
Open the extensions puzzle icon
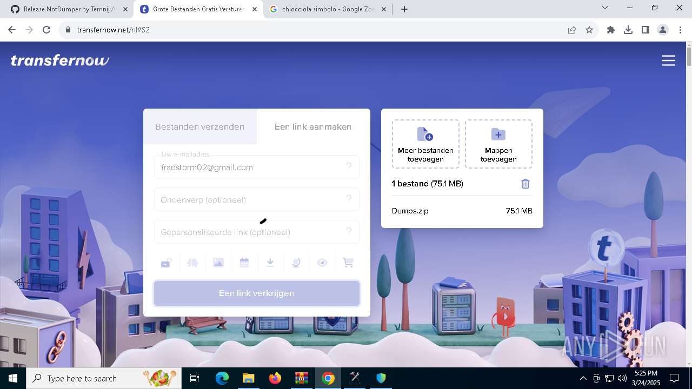pos(611,30)
